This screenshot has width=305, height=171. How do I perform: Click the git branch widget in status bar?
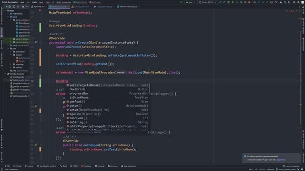[286, 170]
